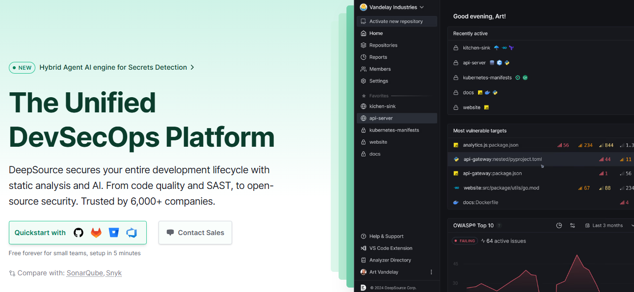Click Activate new repository button
Viewport: 634px width, 292px height.
click(x=396, y=22)
